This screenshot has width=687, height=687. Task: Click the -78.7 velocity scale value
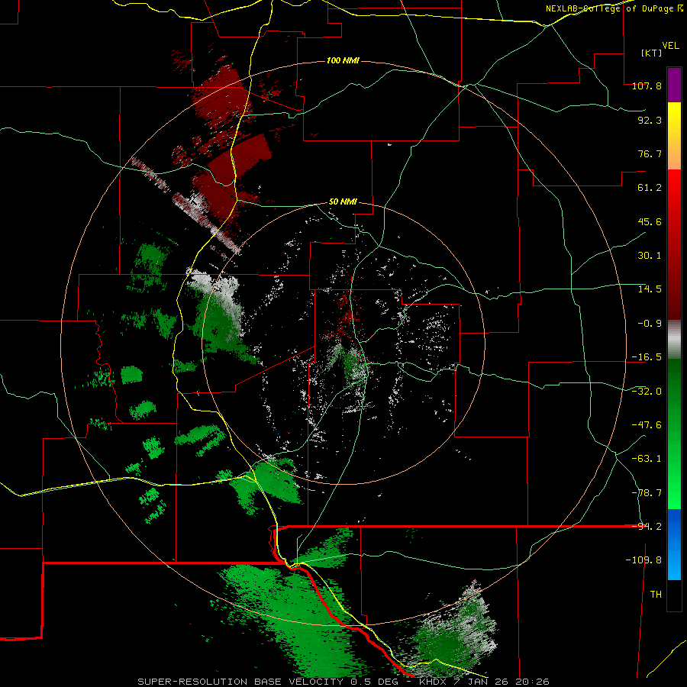pos(647,493)
